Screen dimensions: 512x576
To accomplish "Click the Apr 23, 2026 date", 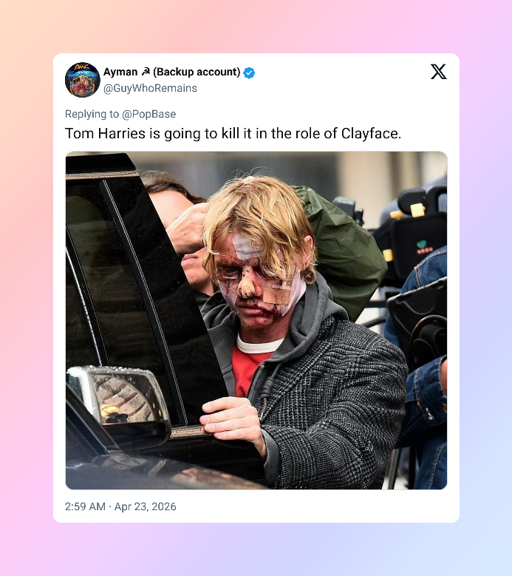I will [x=146, y=506].
